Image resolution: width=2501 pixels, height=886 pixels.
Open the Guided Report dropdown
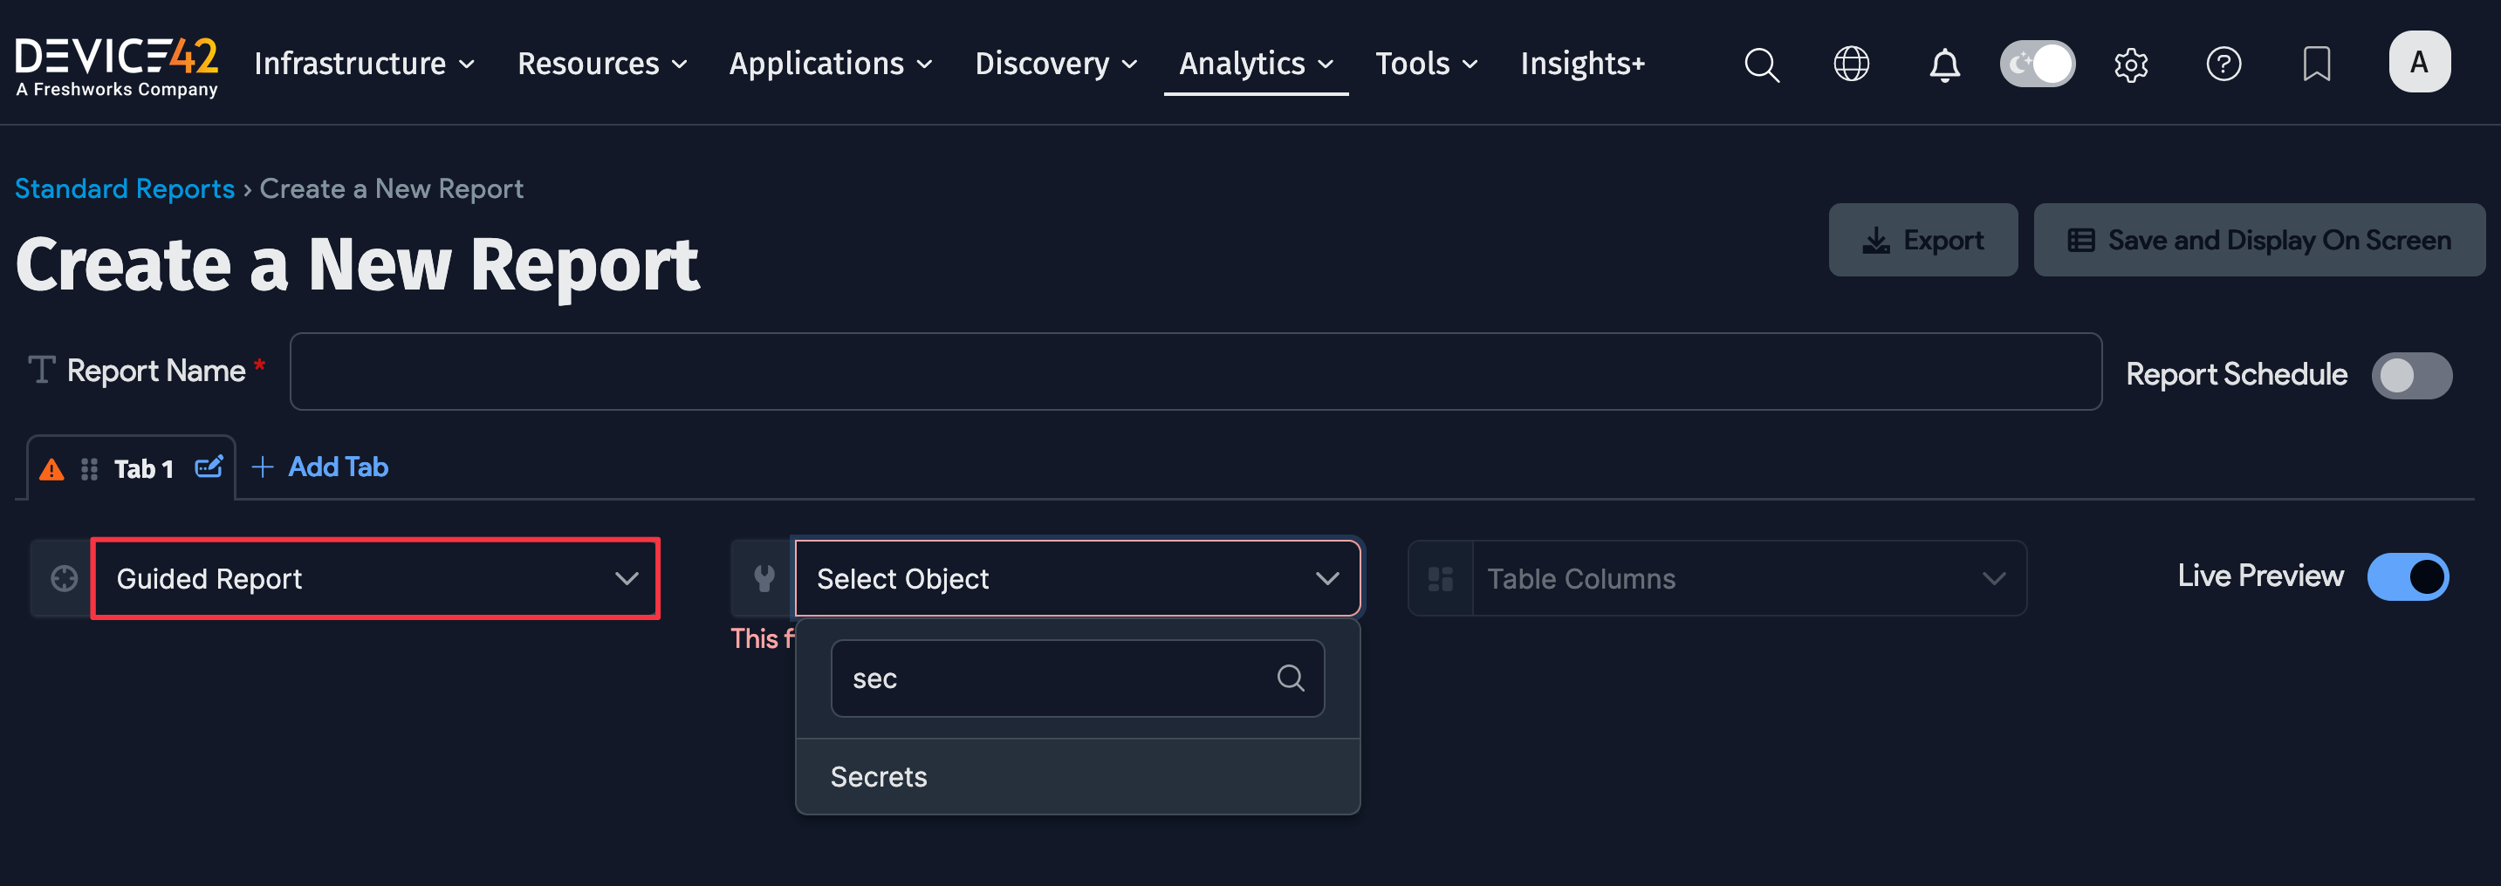point(374,579)
